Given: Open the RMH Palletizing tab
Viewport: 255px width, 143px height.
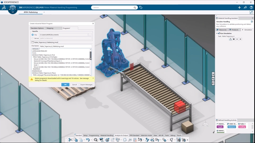Looking at the screenshot, I should coord(31,12).
